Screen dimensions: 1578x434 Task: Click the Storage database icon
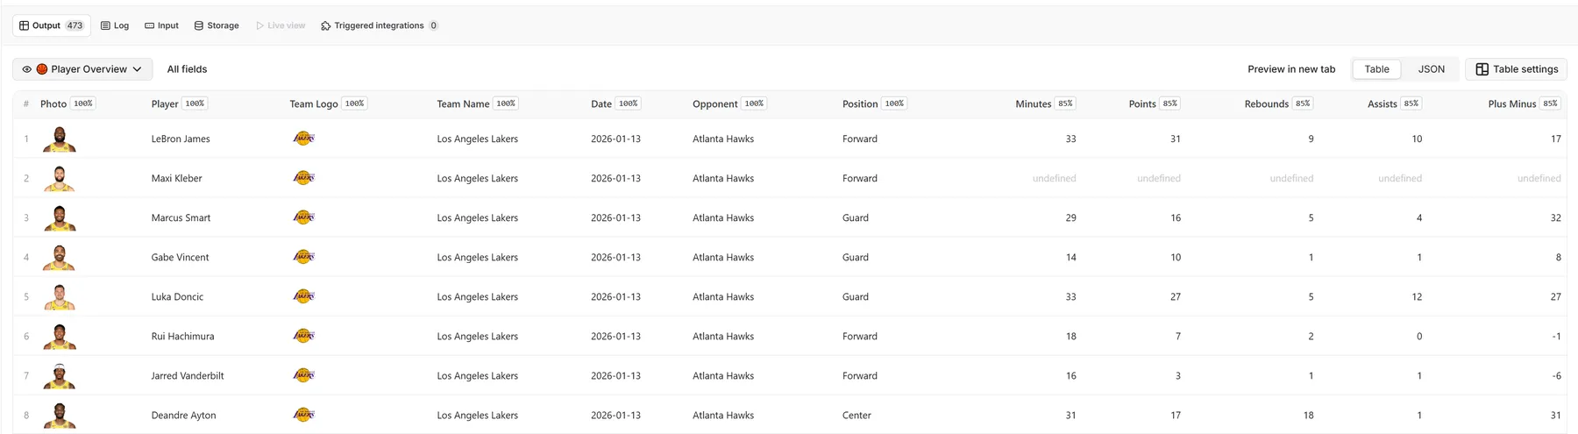199,25
